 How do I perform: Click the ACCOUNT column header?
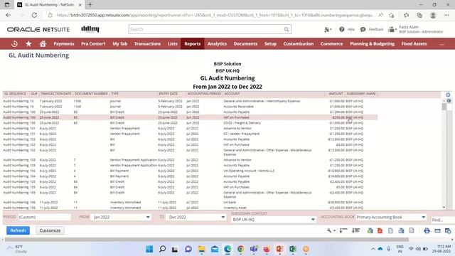point(232,94)
